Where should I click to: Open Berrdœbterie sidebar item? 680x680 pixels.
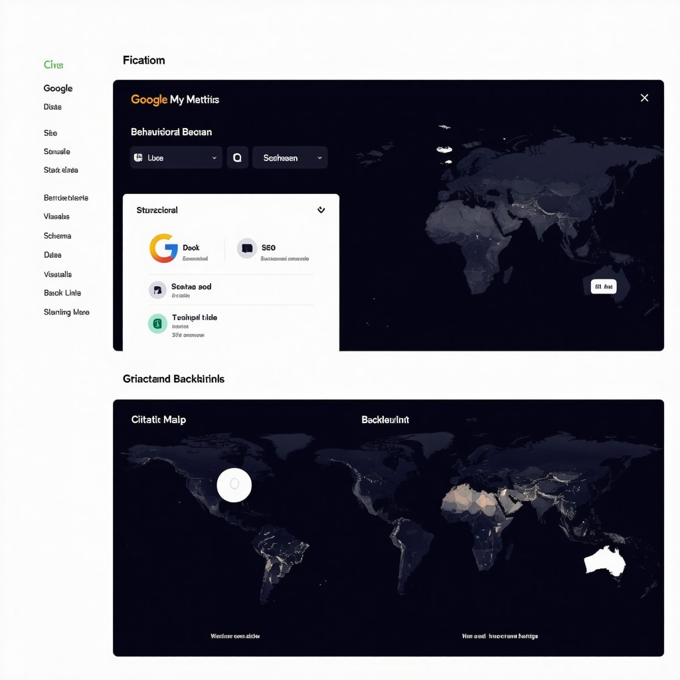click(x=66, y=198)
